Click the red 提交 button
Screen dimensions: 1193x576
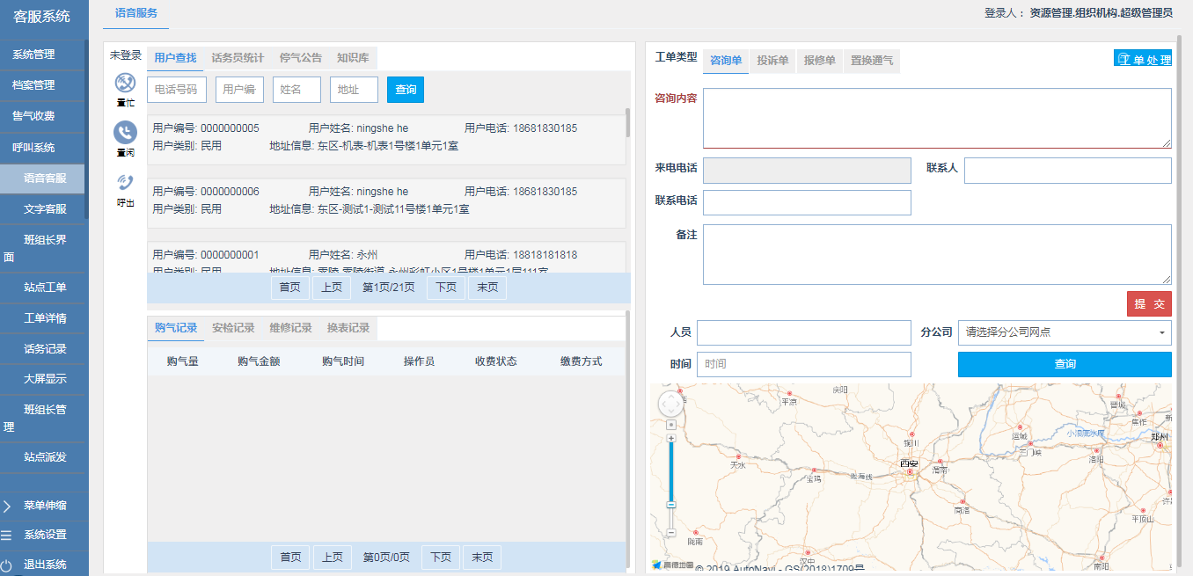(1149, 304)
